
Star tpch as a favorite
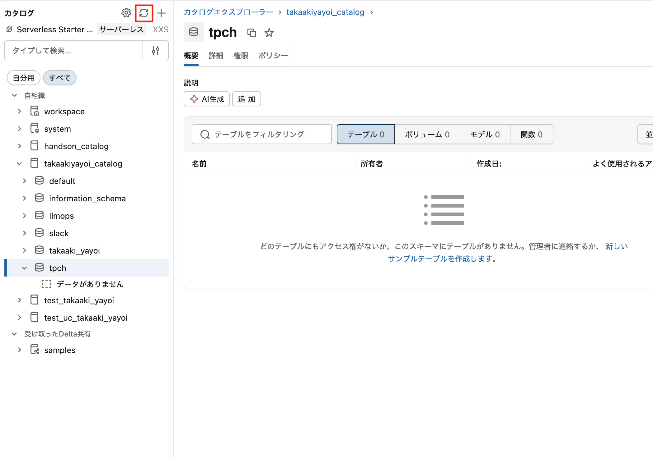click(x=269, y=33)
